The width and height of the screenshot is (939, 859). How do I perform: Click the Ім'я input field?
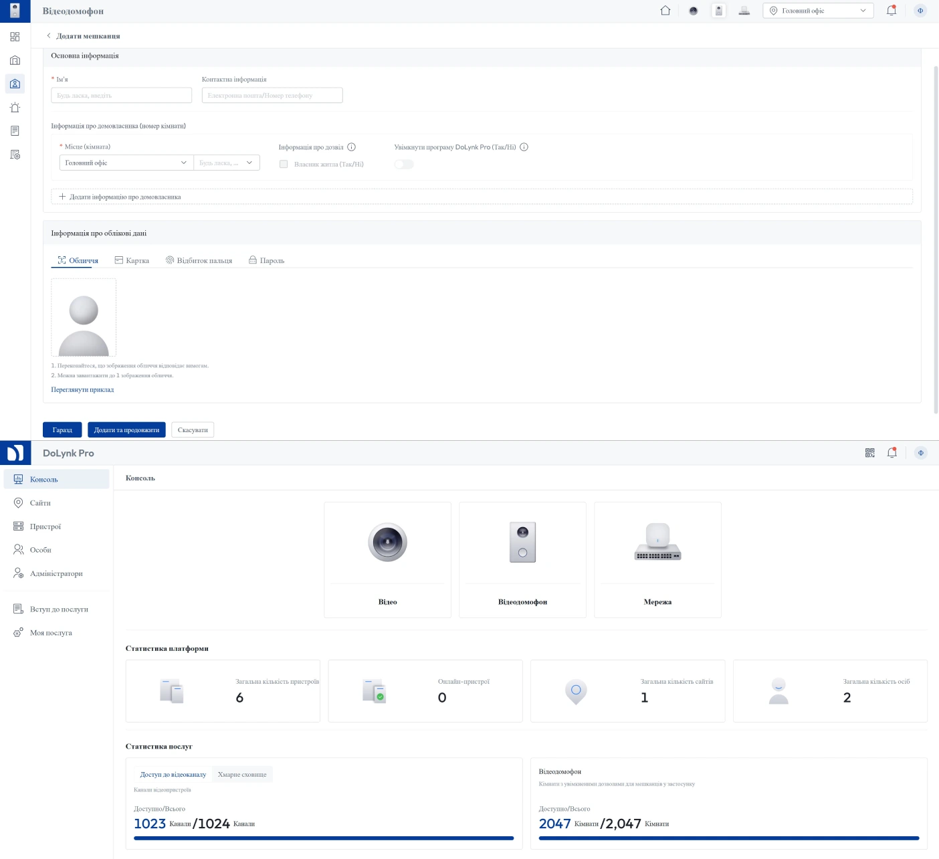click(121, 96)
